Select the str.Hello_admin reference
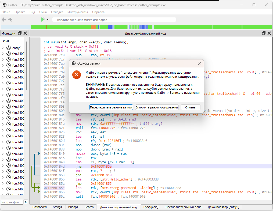The image size is (273, 211). 116,179
